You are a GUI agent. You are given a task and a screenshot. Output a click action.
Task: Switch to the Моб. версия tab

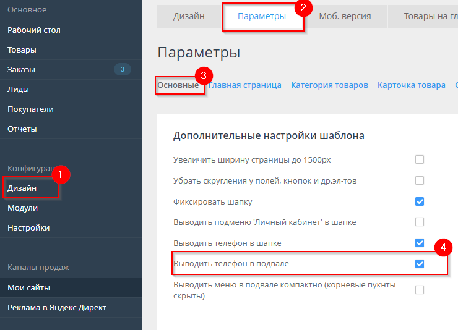(345, 16)
